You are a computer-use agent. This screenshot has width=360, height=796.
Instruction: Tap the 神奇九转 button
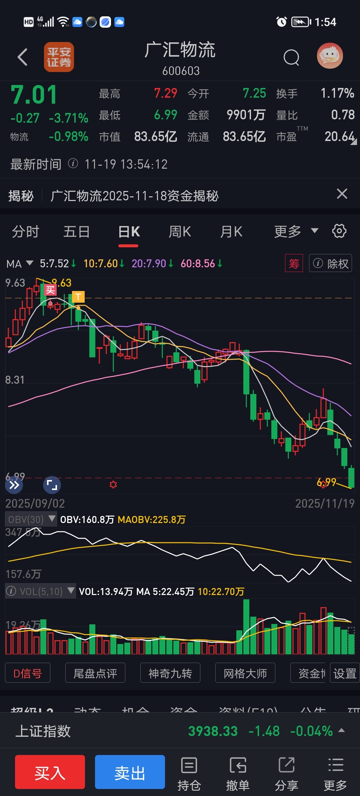170,673
